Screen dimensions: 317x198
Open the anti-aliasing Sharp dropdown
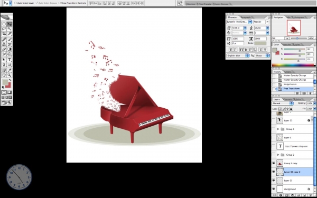[262, 55]
